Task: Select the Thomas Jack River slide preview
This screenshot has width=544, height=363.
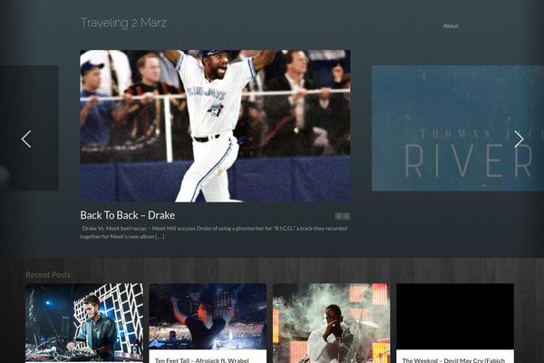Action: (x=458, y=128)
